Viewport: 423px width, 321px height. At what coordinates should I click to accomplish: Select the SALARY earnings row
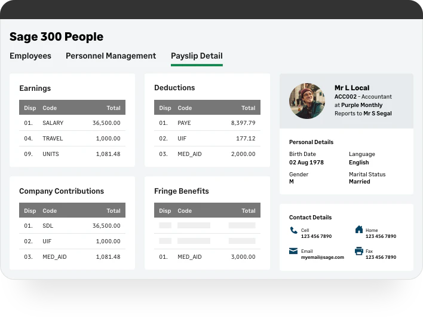(x=72, y=123)
